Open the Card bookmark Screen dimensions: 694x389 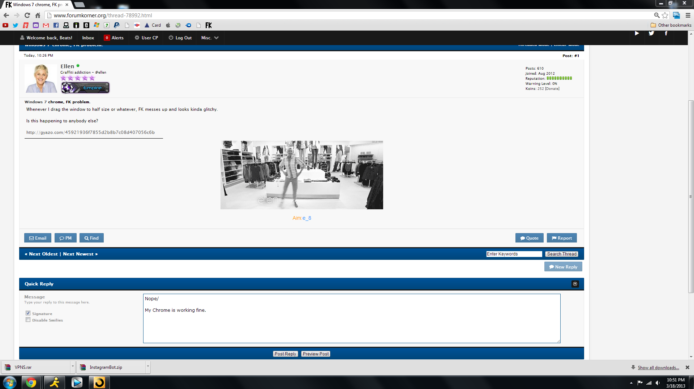click(x=153, y=25)
